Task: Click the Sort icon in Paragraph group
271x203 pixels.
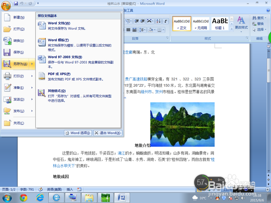Action: tap(159, 21)
